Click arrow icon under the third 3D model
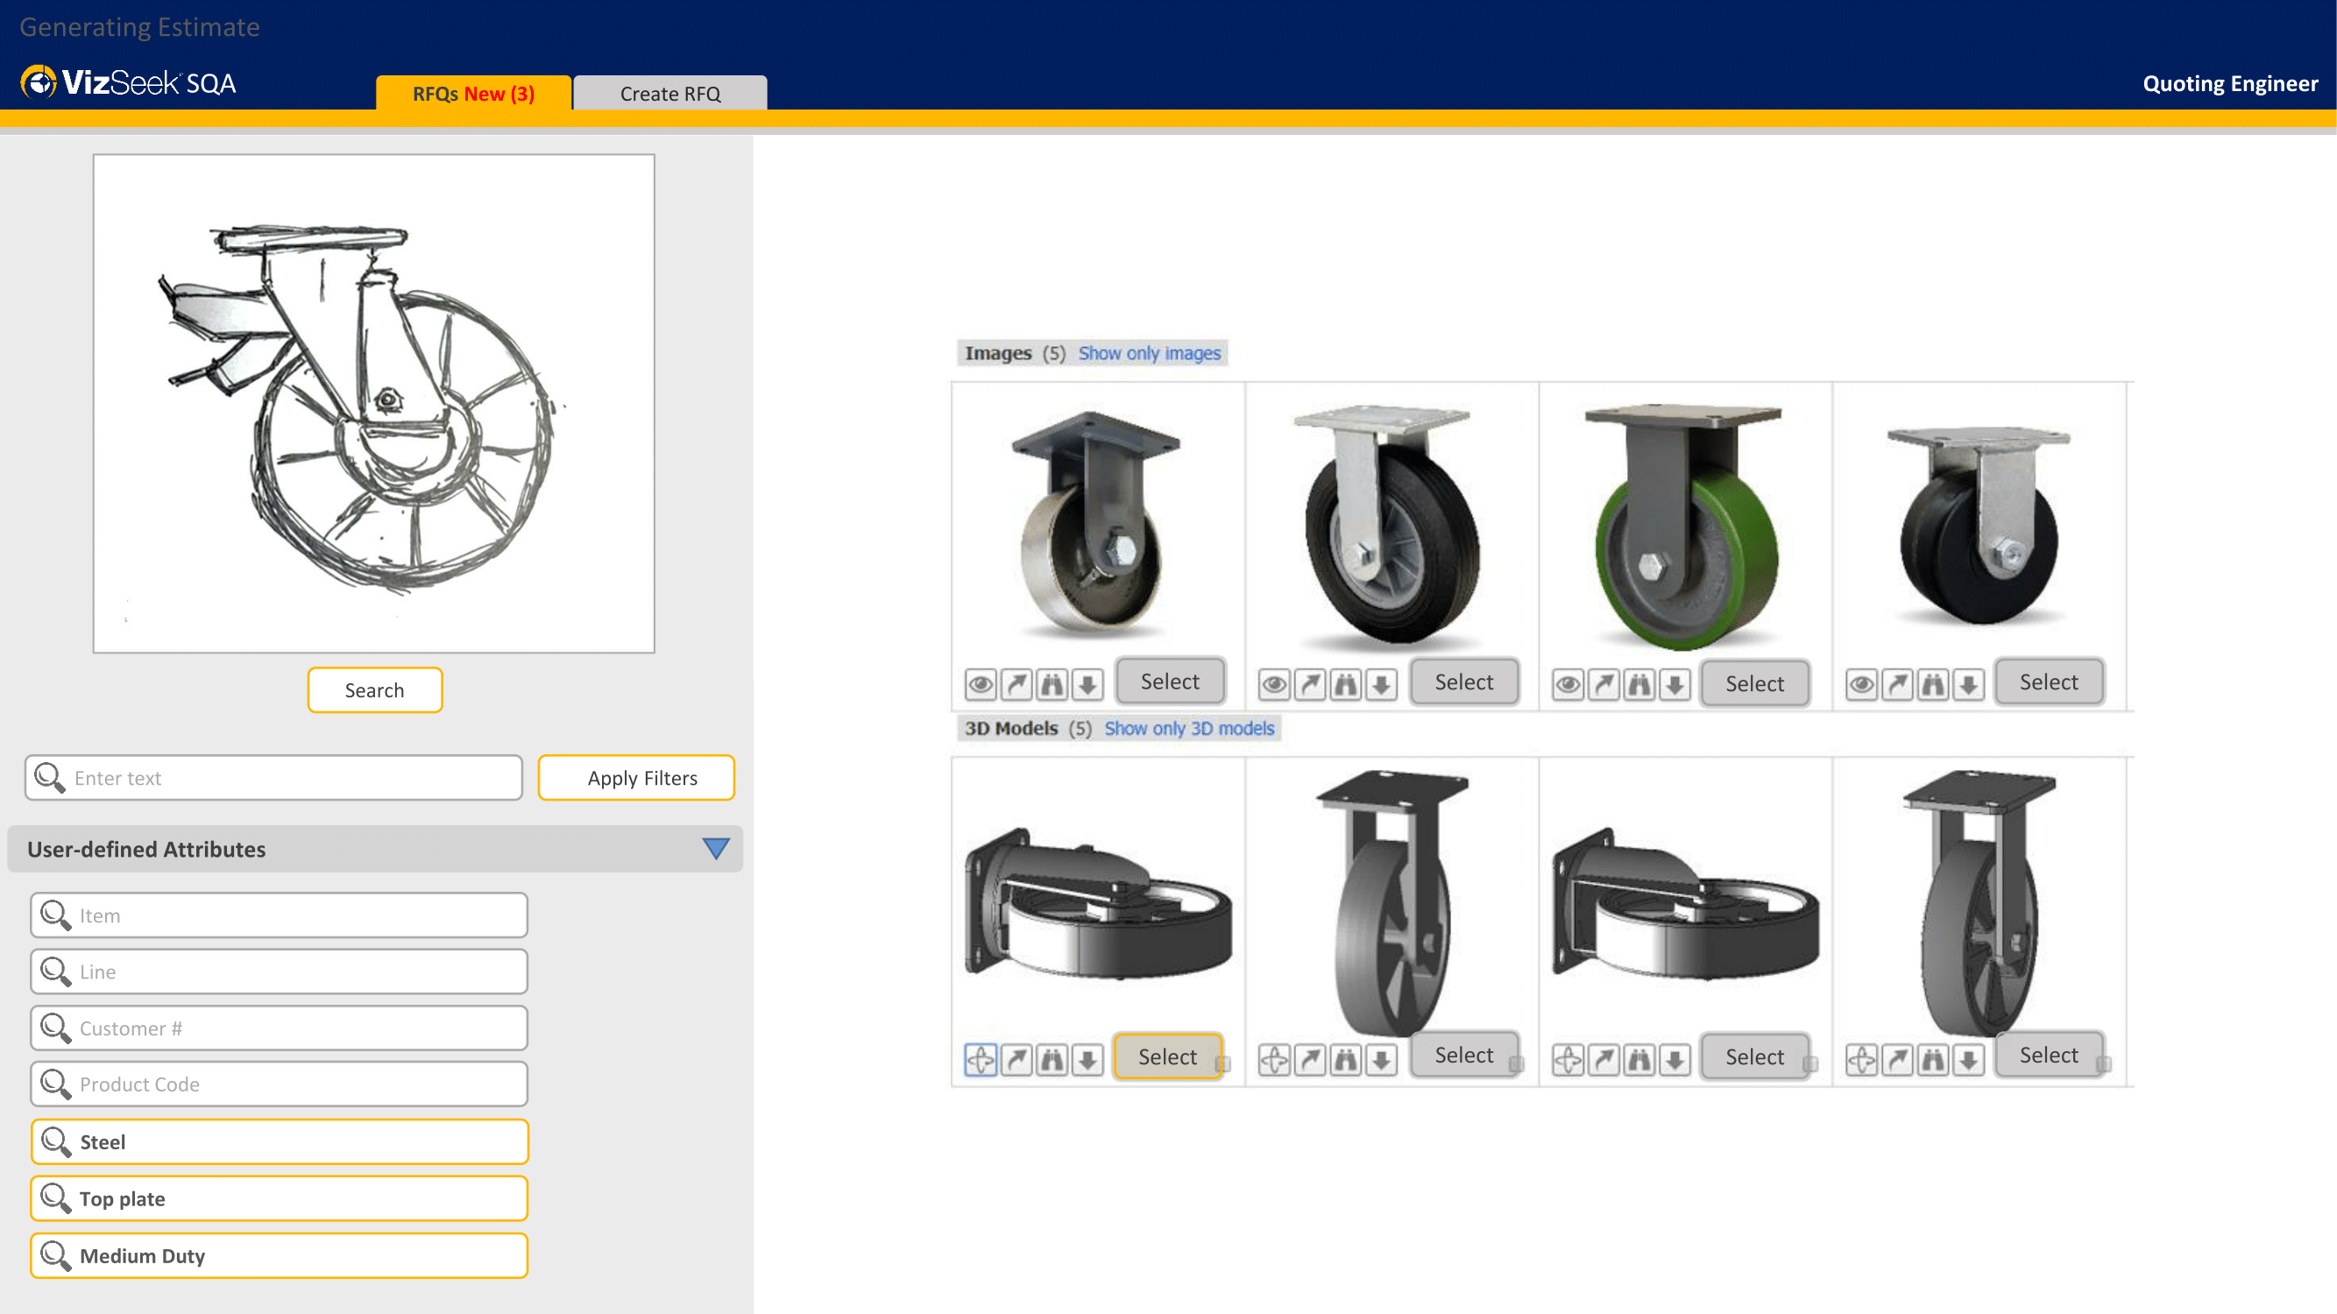This screenshot has width=2337, height=1314. pyautogui.click(x=1604, y=1059)
